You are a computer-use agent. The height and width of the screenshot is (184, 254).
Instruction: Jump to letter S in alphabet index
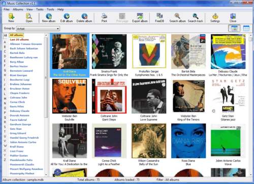click(5, 127)
